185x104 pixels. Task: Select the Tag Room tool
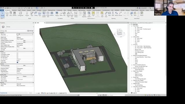tap(89, 14)
